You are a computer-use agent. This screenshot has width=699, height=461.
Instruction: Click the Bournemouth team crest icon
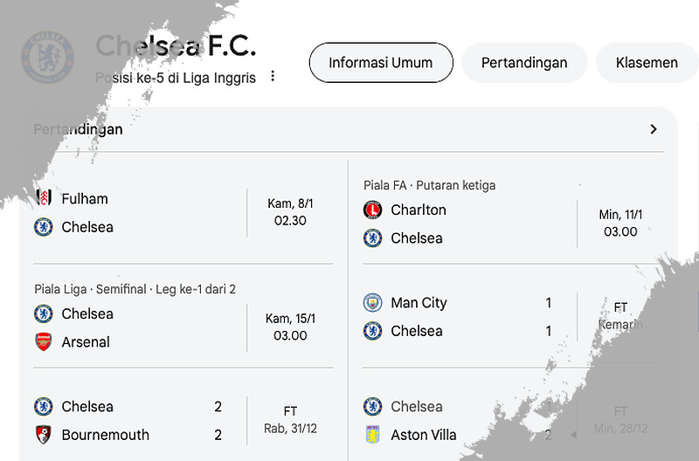[43, 434]
